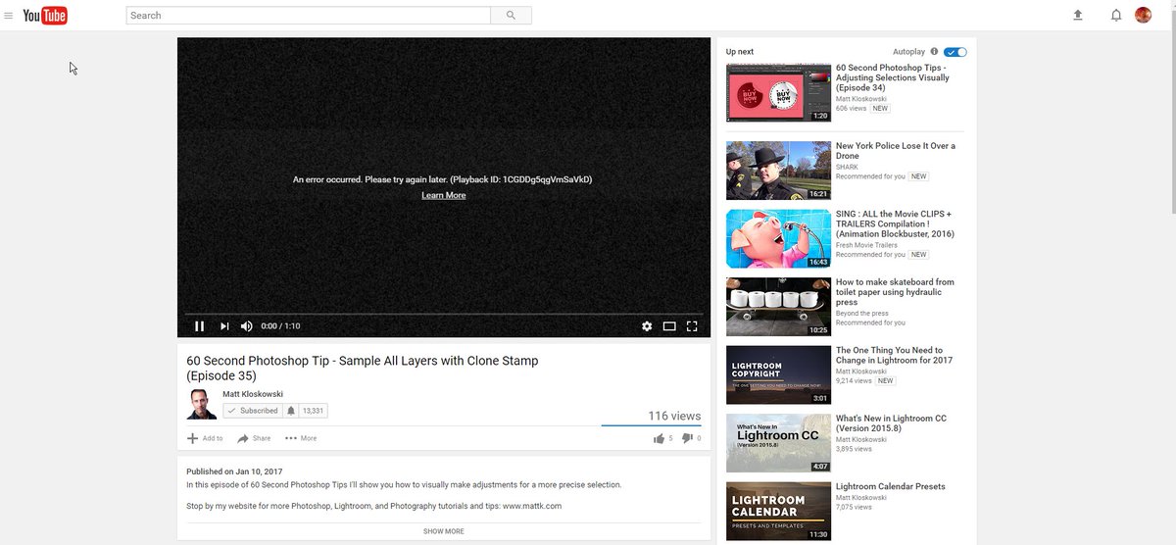
Task: Open the hamburger guide menu
Action: pos(9,16)
